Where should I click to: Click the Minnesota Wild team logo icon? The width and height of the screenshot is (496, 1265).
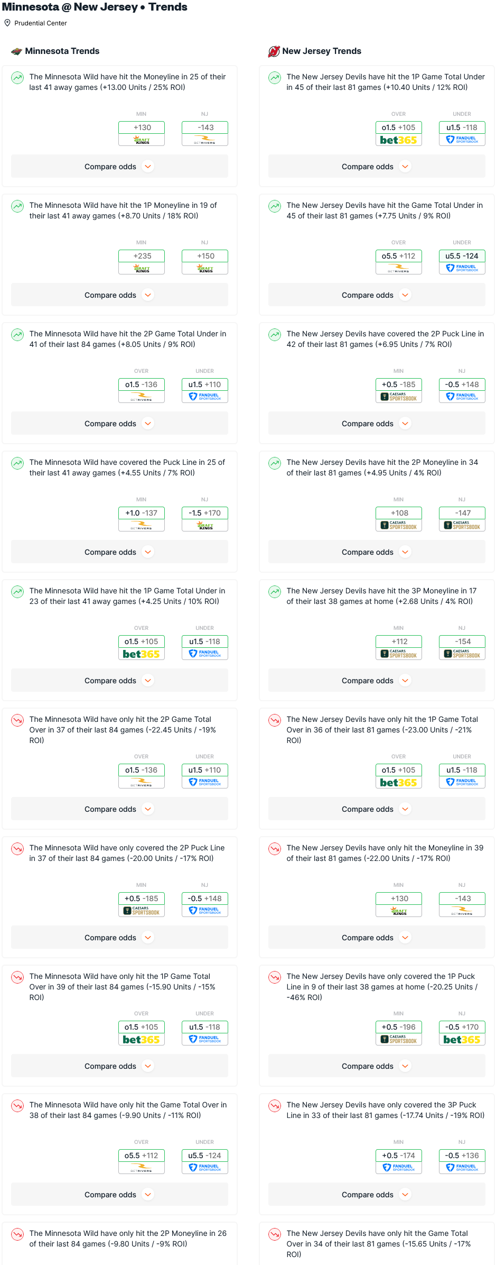16,51
